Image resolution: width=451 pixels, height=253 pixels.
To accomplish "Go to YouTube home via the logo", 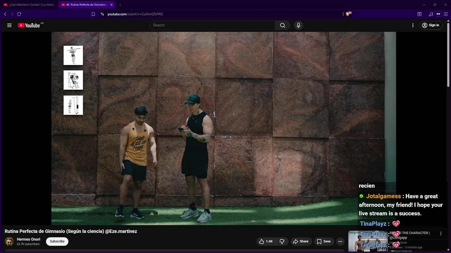I will click(29, 25).
